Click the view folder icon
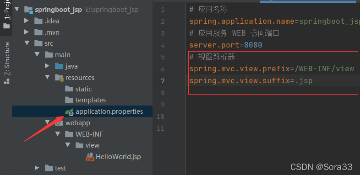 pos(79,145)
